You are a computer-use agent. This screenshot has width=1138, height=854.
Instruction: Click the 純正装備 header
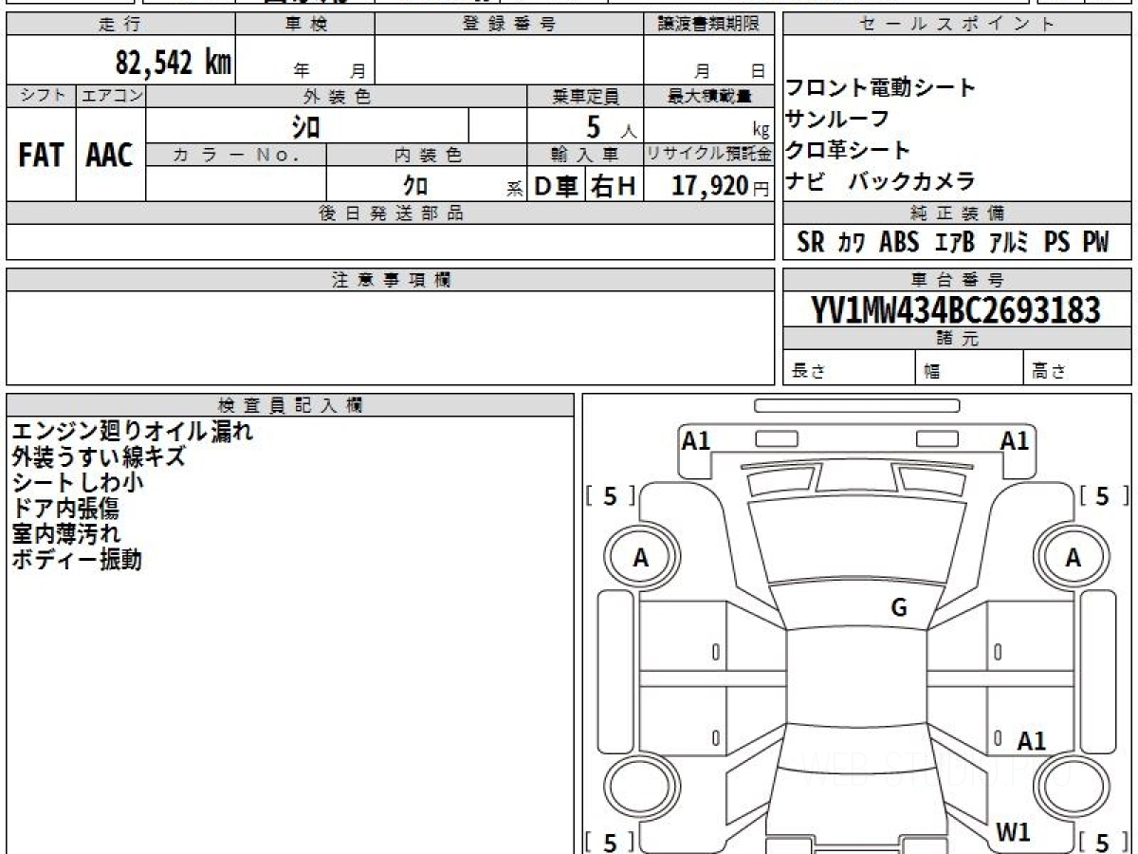(957, 213)
